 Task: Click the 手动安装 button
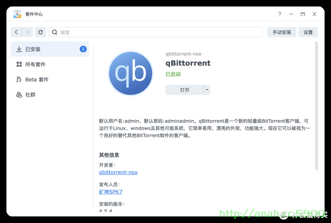(x=282, y=32)
